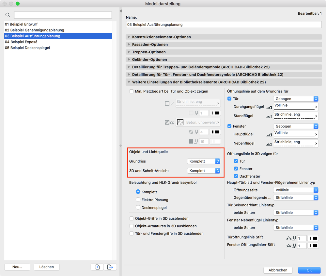
Task: Uncheck Tür under Öffnungslinie auf dem Grundriss
Action: (229, 99)
